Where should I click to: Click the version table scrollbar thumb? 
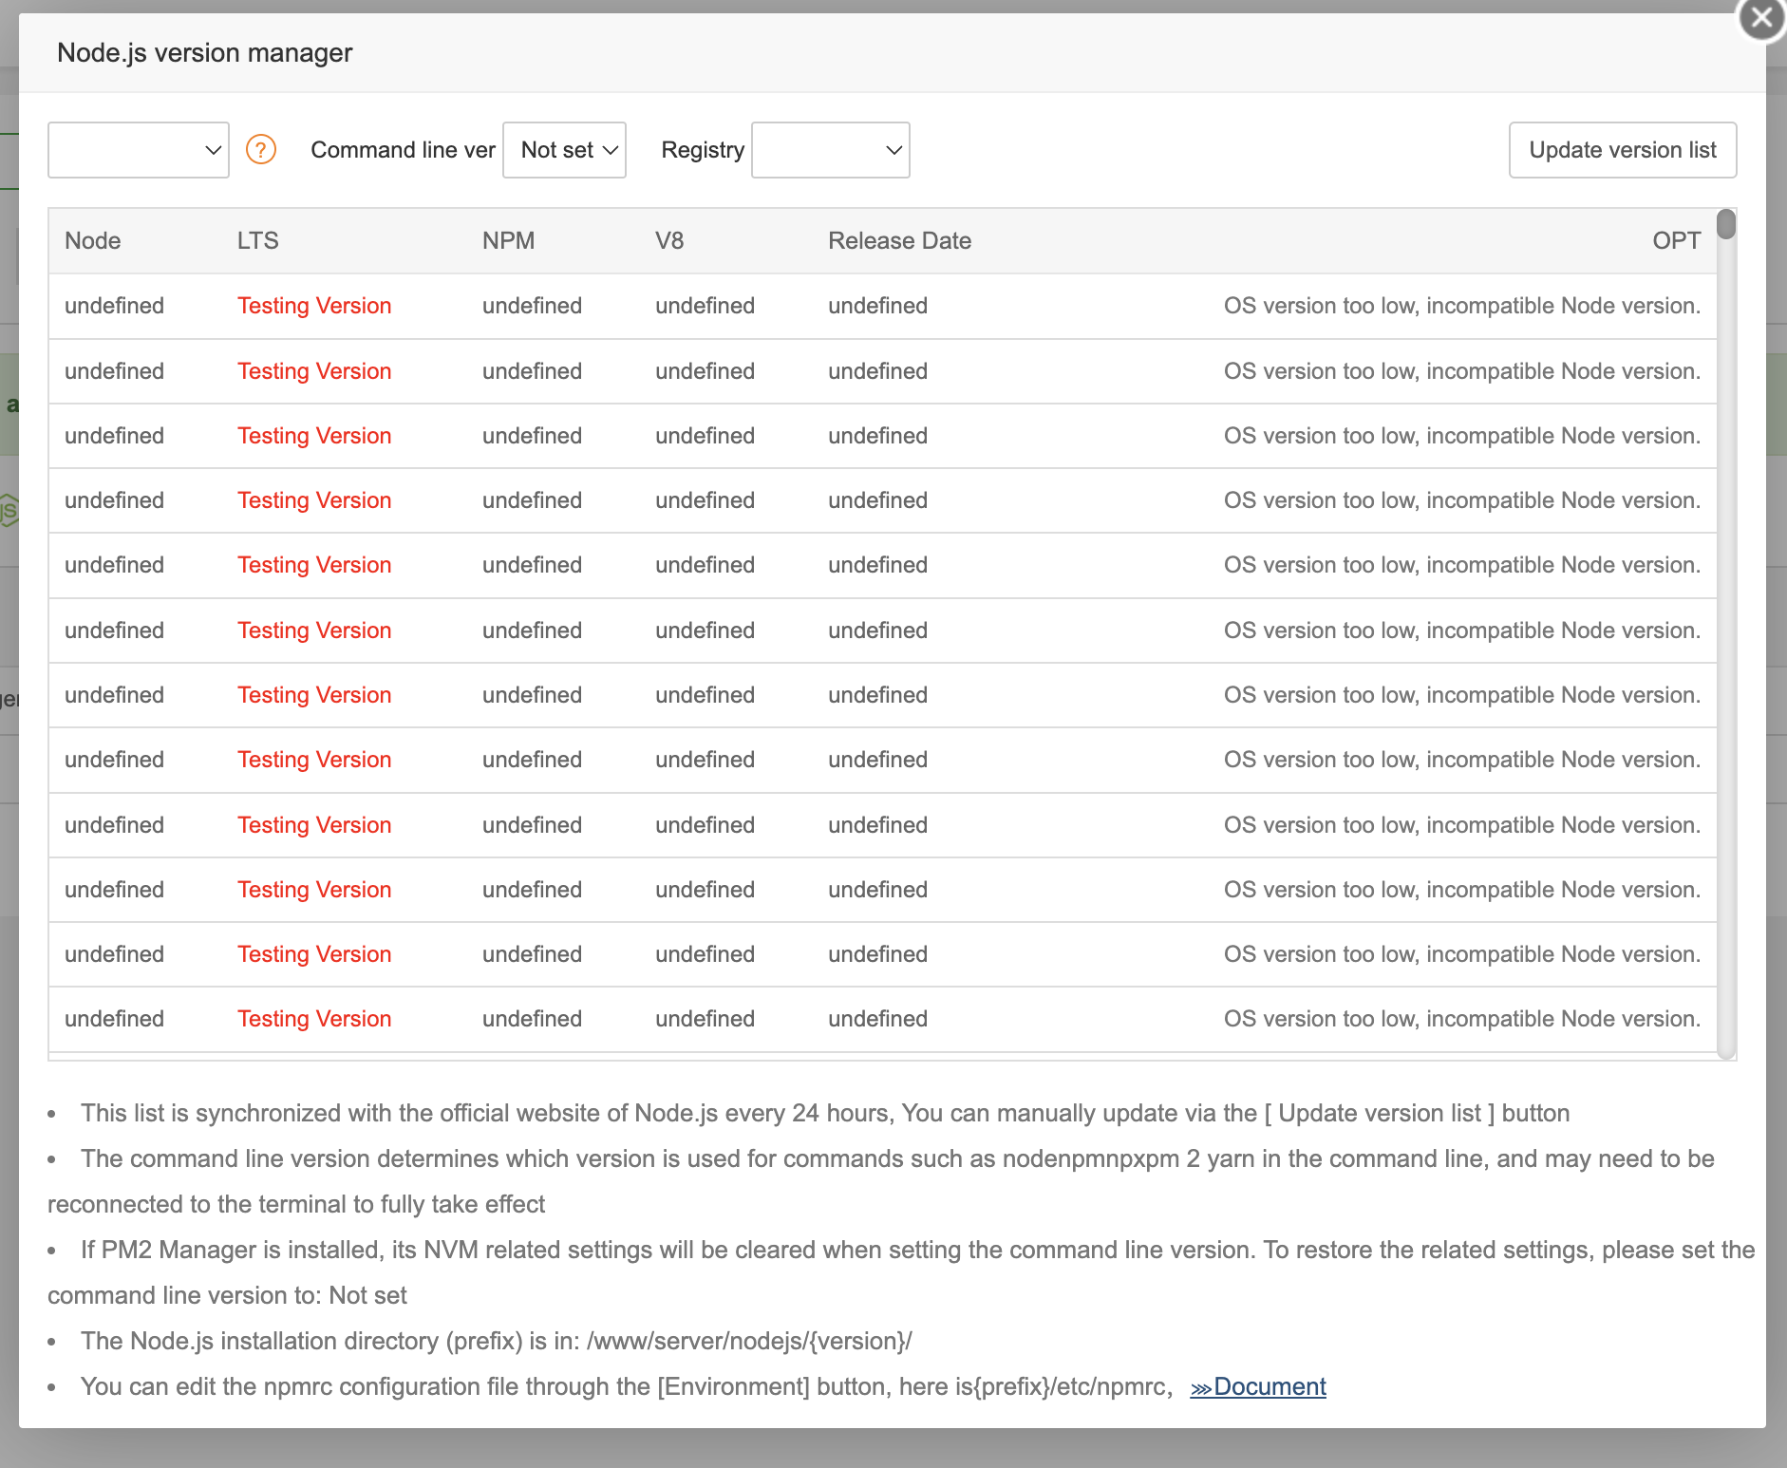[1726, 225]
